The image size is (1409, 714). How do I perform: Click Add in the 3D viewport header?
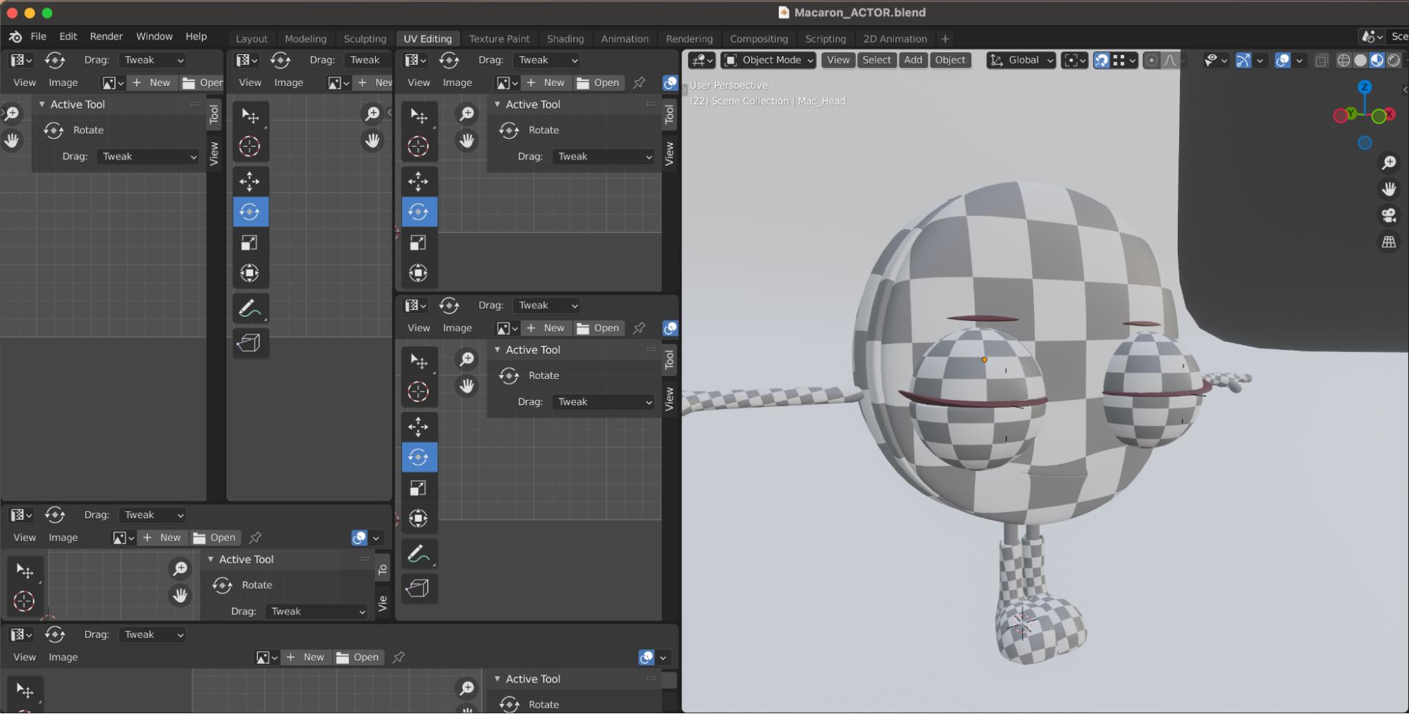tap(913, 61)
